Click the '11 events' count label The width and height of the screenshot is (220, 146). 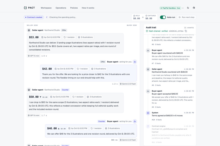pos(189,28)
